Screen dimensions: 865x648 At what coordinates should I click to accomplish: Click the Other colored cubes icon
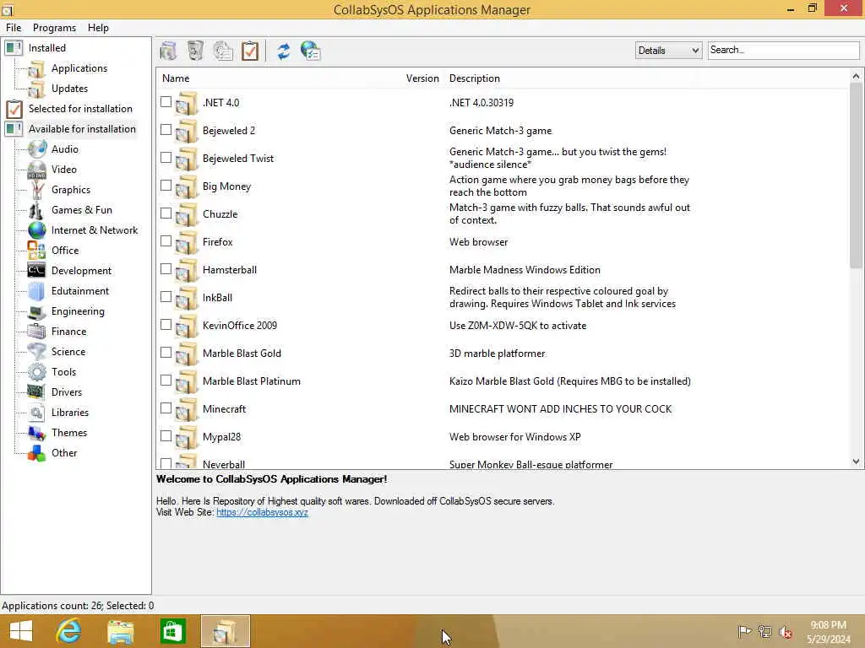pyautogui.click(x=37, y=453)
